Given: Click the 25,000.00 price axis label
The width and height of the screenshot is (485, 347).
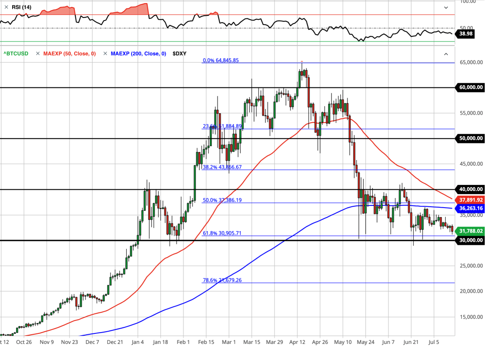Looking at the screenshot, I should click(x=471, y=266).
